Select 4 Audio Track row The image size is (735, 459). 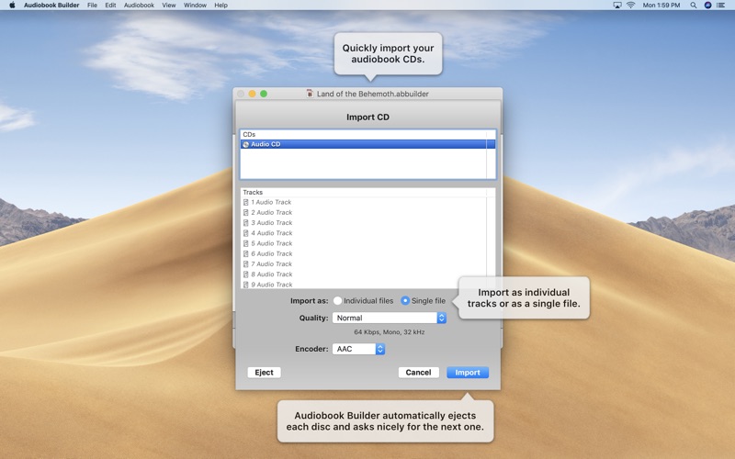[368, 233]
